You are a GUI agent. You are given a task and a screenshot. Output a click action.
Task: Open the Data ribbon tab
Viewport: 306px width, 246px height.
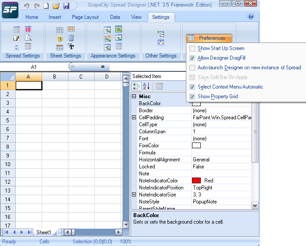pos(115,17)
